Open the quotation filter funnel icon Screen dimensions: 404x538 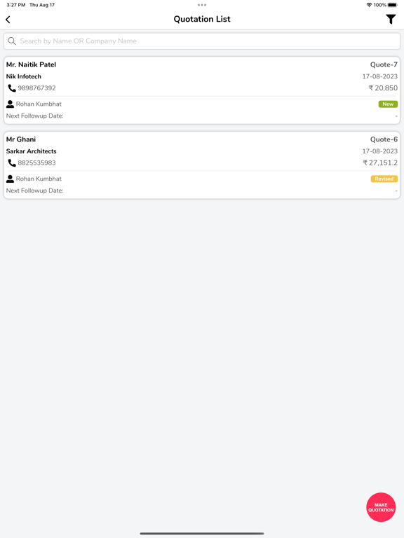(391, 19)
